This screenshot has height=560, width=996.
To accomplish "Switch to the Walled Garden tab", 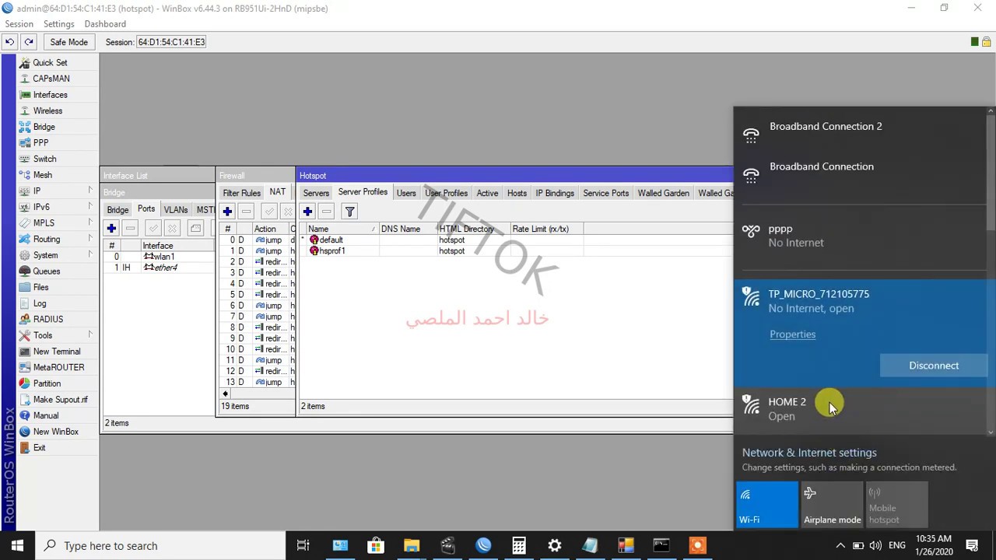I will [663, 193].
